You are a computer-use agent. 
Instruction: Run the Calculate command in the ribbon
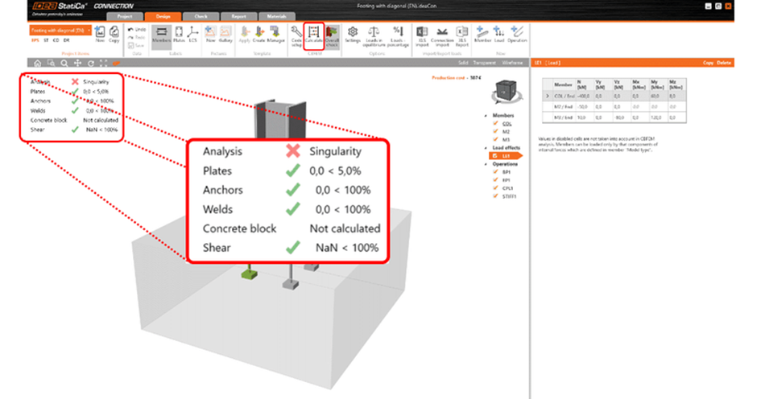(313, 36)
